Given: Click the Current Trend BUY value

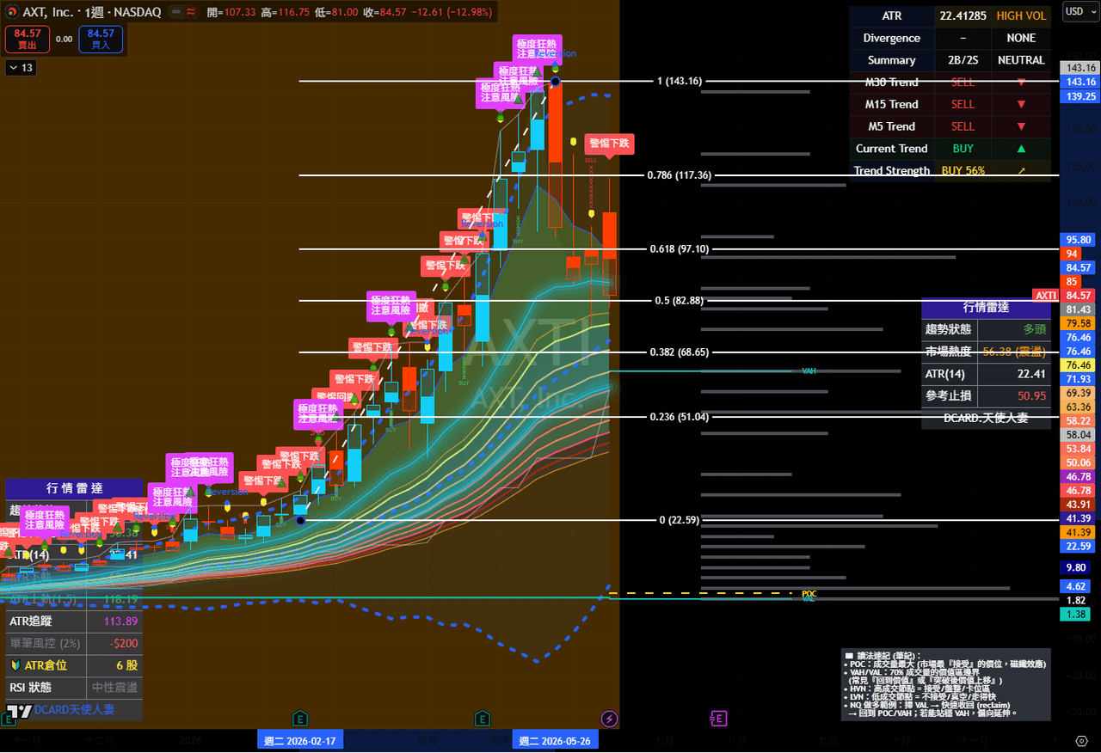Looking at the screenshot, I should pos(963,149).
